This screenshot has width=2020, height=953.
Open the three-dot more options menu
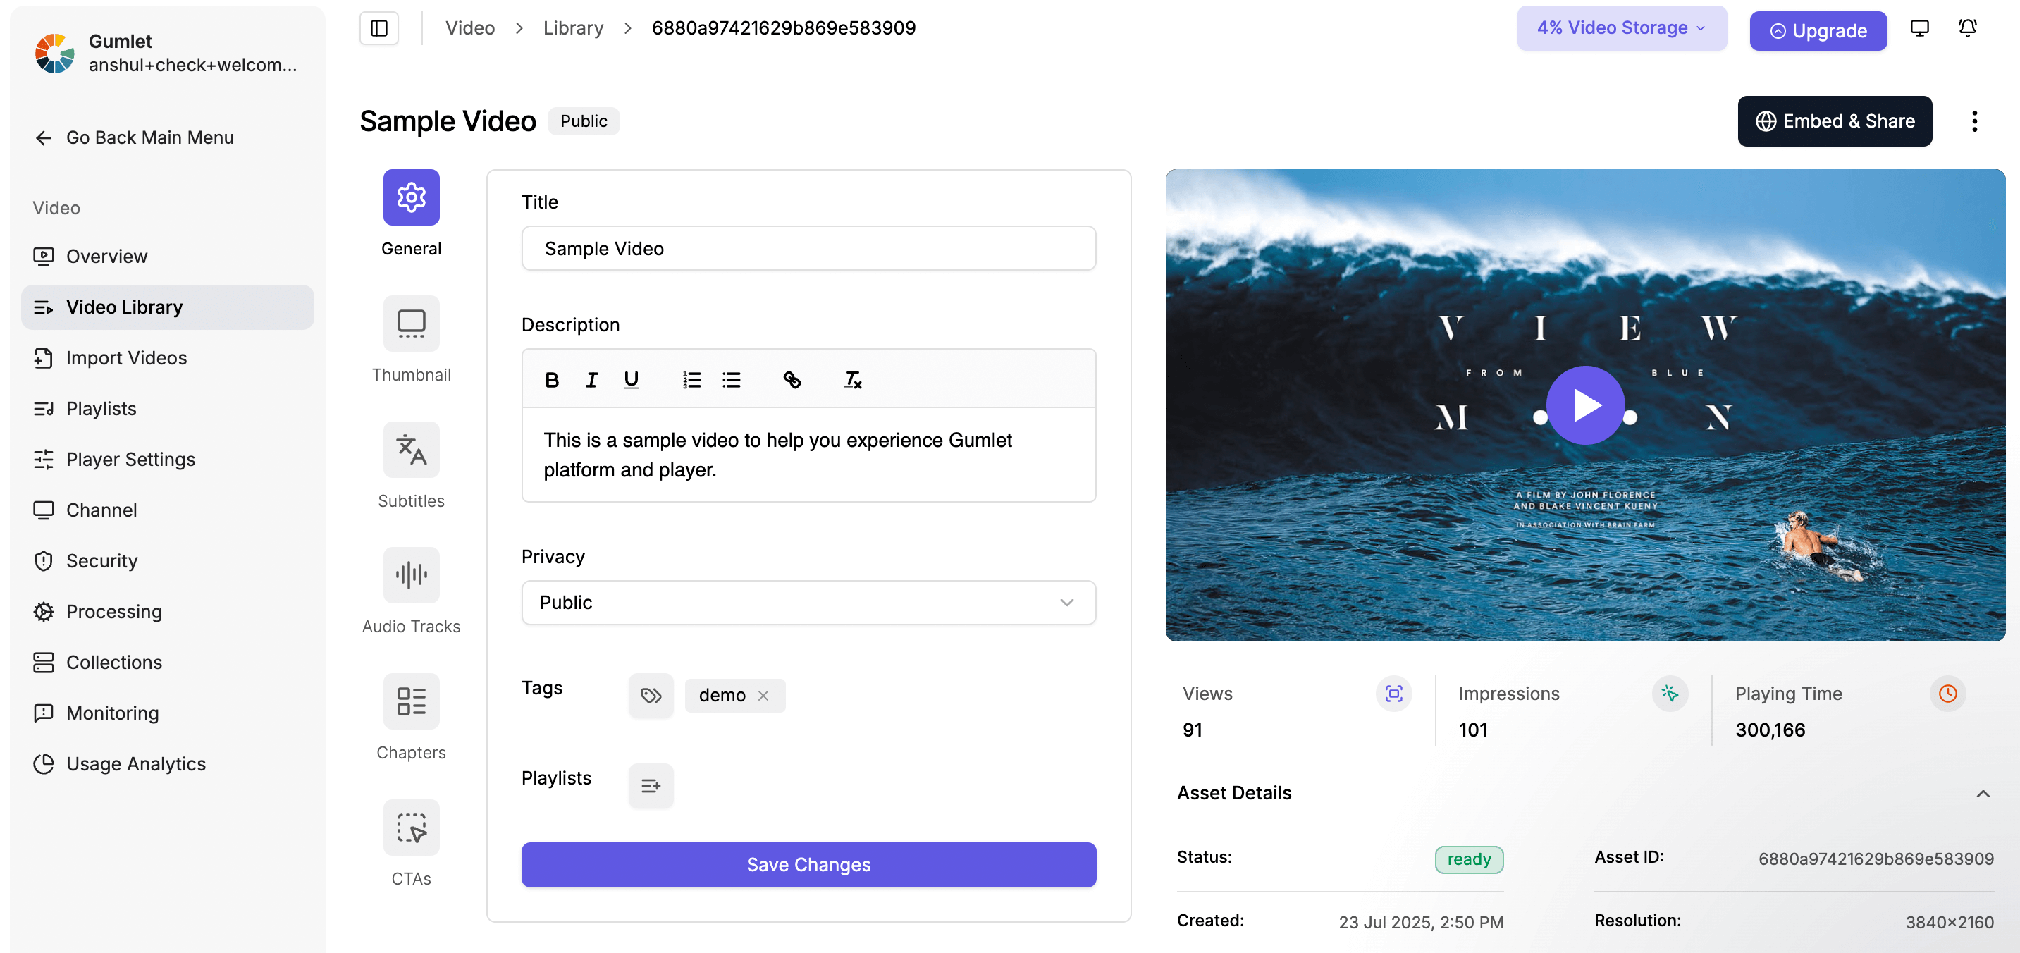1974,121
